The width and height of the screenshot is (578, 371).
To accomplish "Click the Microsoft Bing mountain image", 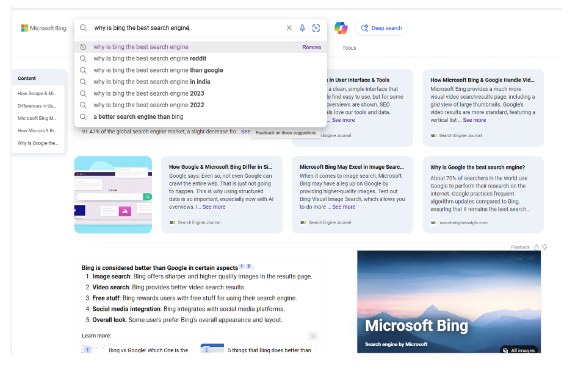I will pos(449,302).
